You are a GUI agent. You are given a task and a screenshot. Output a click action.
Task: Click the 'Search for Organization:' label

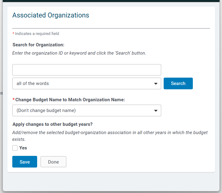point(38,45)
